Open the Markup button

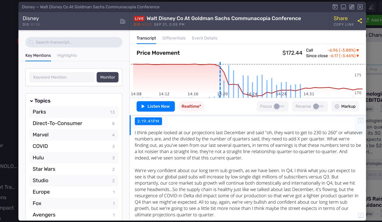tap(345, 107)
